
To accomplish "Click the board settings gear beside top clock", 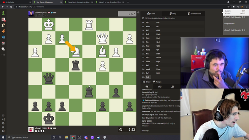I will point(139,12).
